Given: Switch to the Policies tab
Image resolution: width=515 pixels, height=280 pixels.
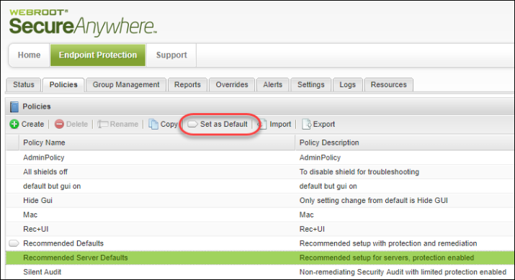Looking at the screenshot, I should (63, 85).
